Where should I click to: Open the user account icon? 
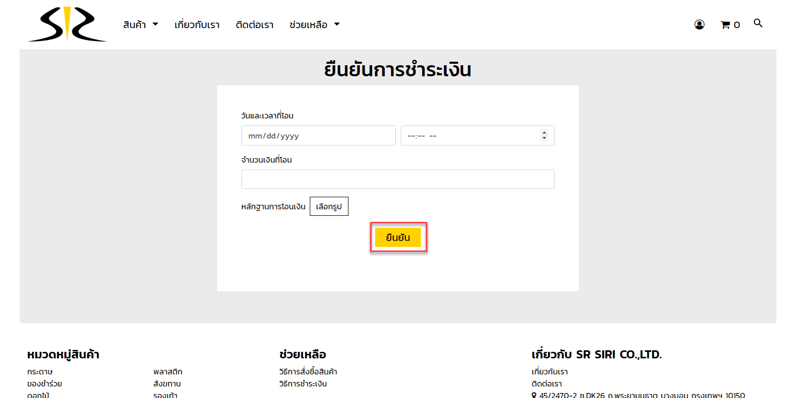(x=699, y=25)
